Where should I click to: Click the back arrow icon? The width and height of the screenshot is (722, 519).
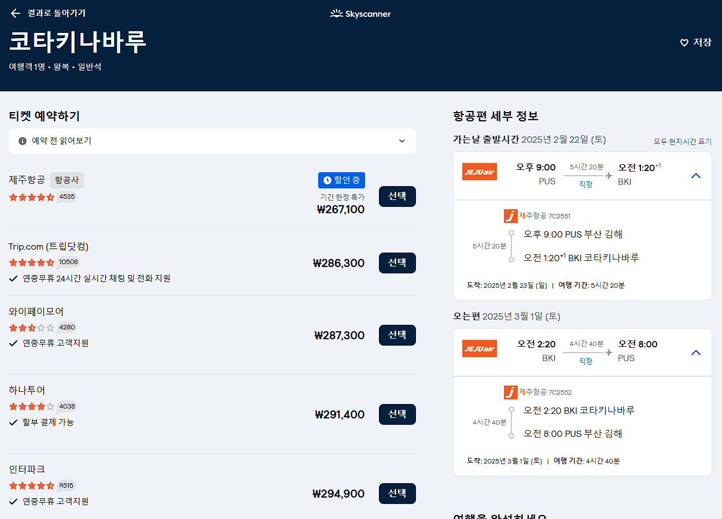point(16,13)
